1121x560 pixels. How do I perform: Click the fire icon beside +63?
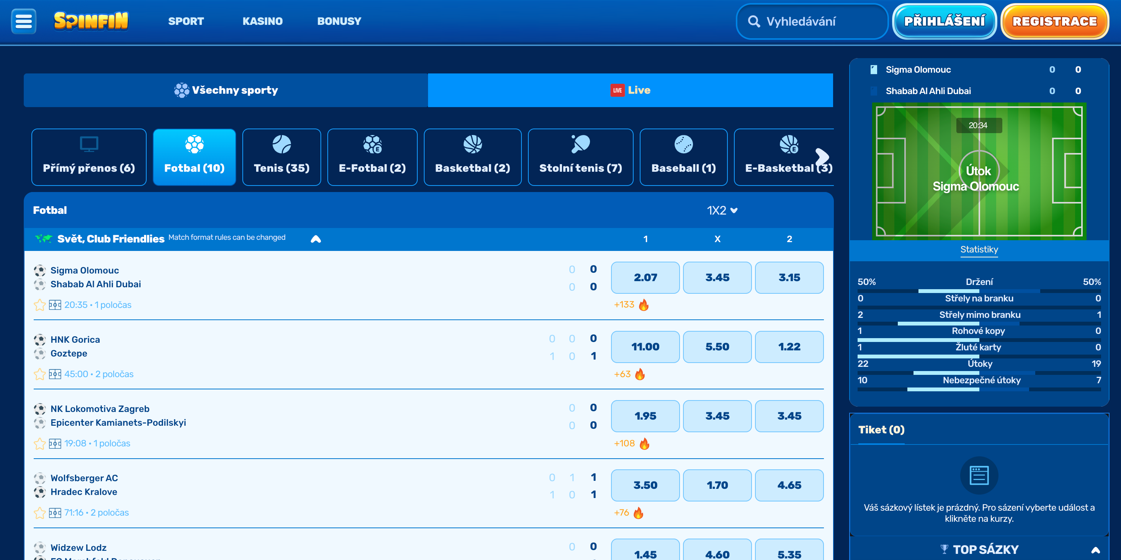point(640,374)
